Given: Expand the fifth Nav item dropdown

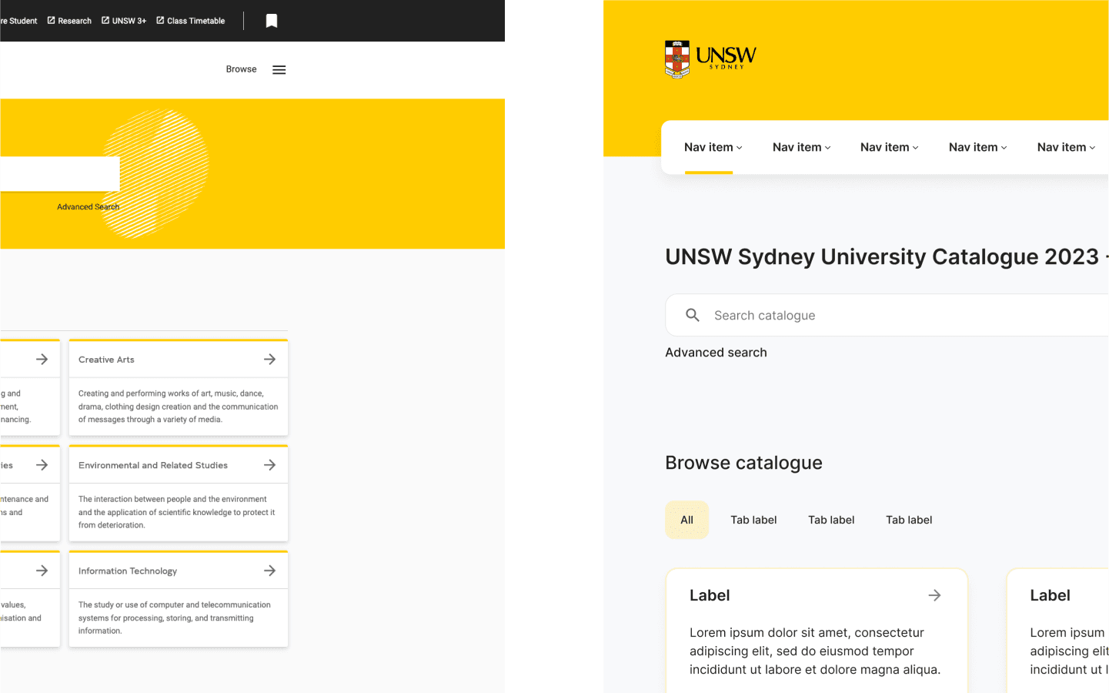Looking at the screenshot, I should tap(1066, 147).
